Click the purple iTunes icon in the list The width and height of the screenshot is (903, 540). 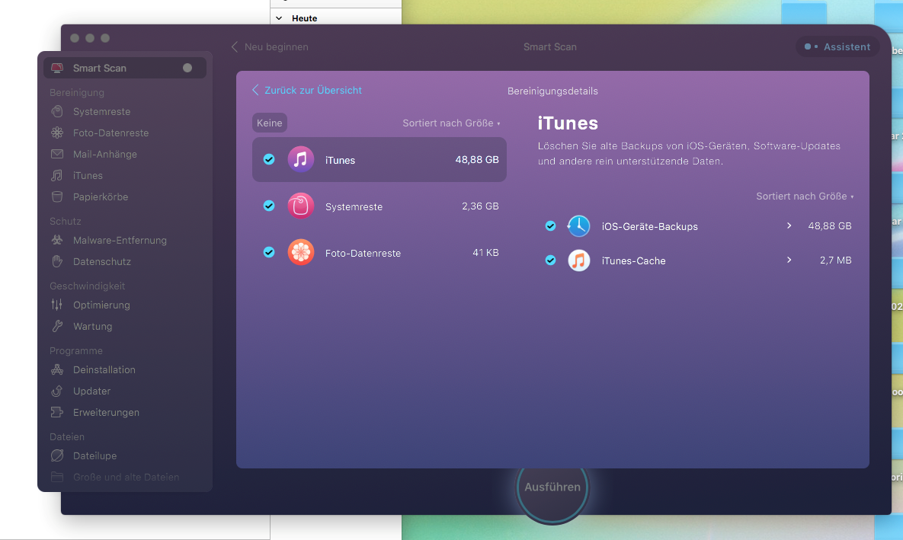(x=300, y=159)
